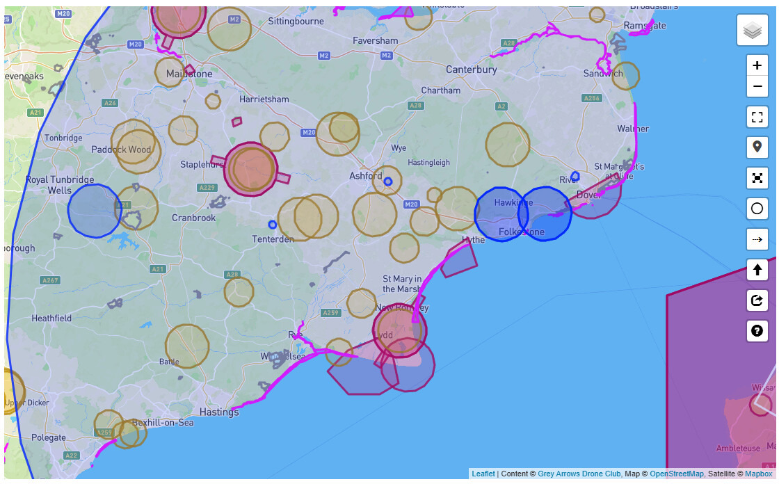The image size is (779, 484).
Task: Open the Leaflet attribution link
Action: pyautogui.click(x=483, y=474)
